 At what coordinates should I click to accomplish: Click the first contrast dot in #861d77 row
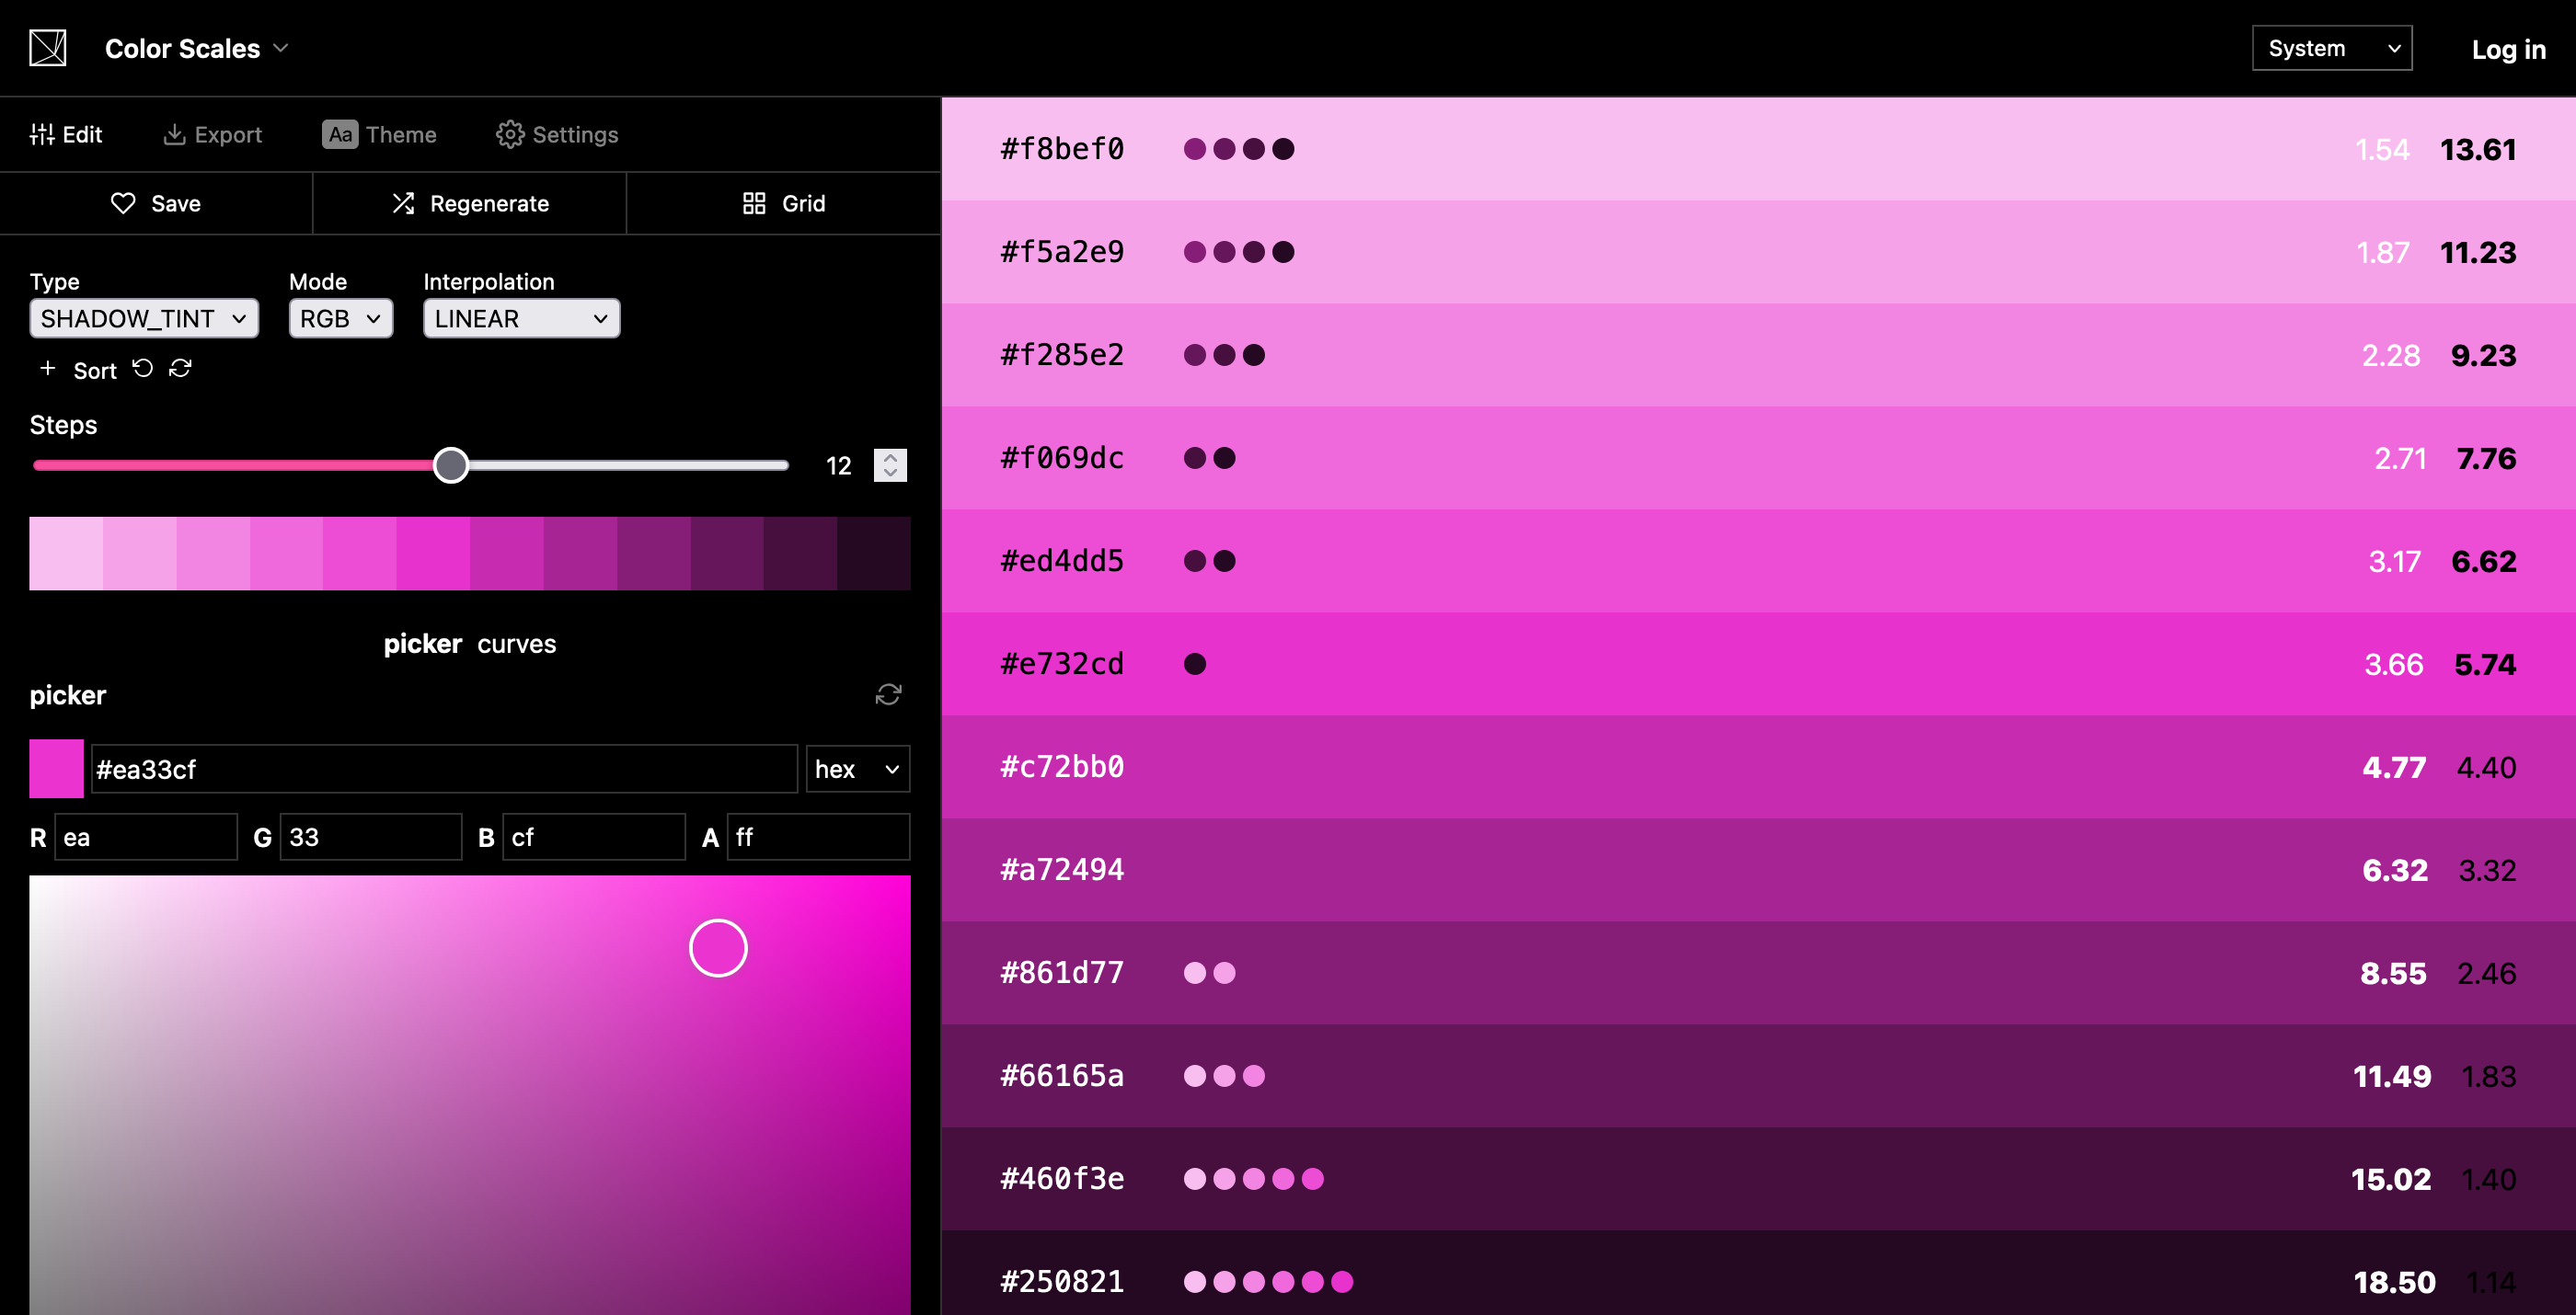click(1194, 972)
